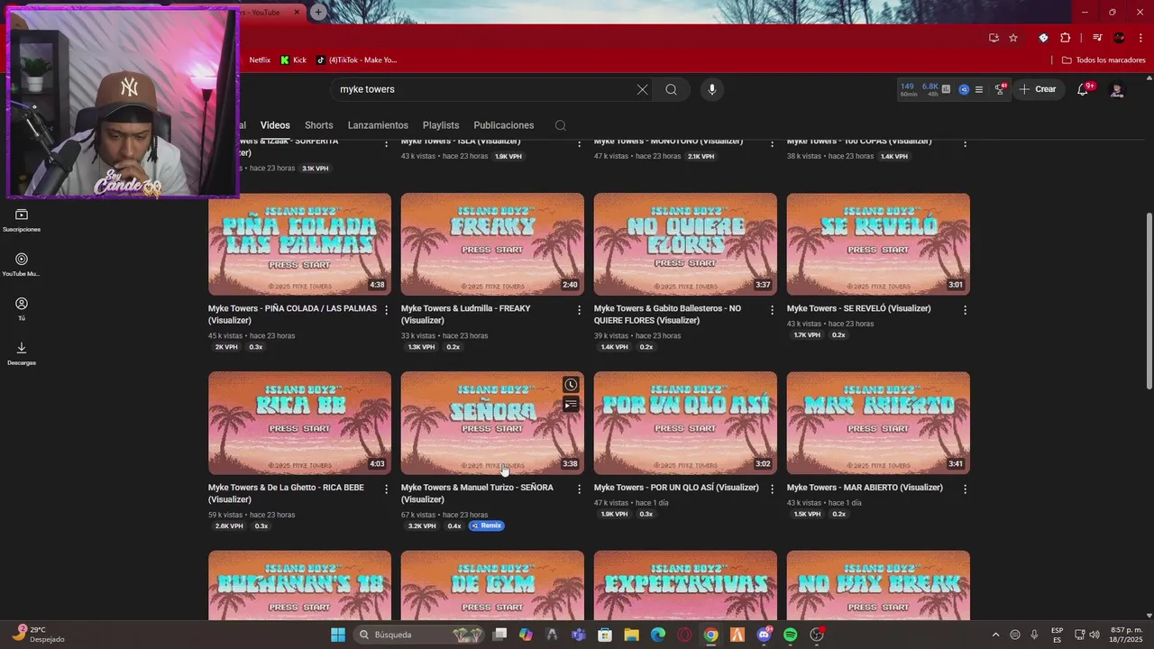Viewport: 1154px width, 649px height.
Task: Click the Crear button
Action: coord(1037,89)
